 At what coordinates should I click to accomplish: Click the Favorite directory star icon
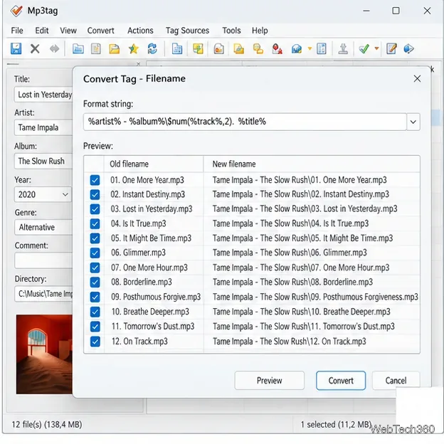pyautogui.click(x=133, y=48)
